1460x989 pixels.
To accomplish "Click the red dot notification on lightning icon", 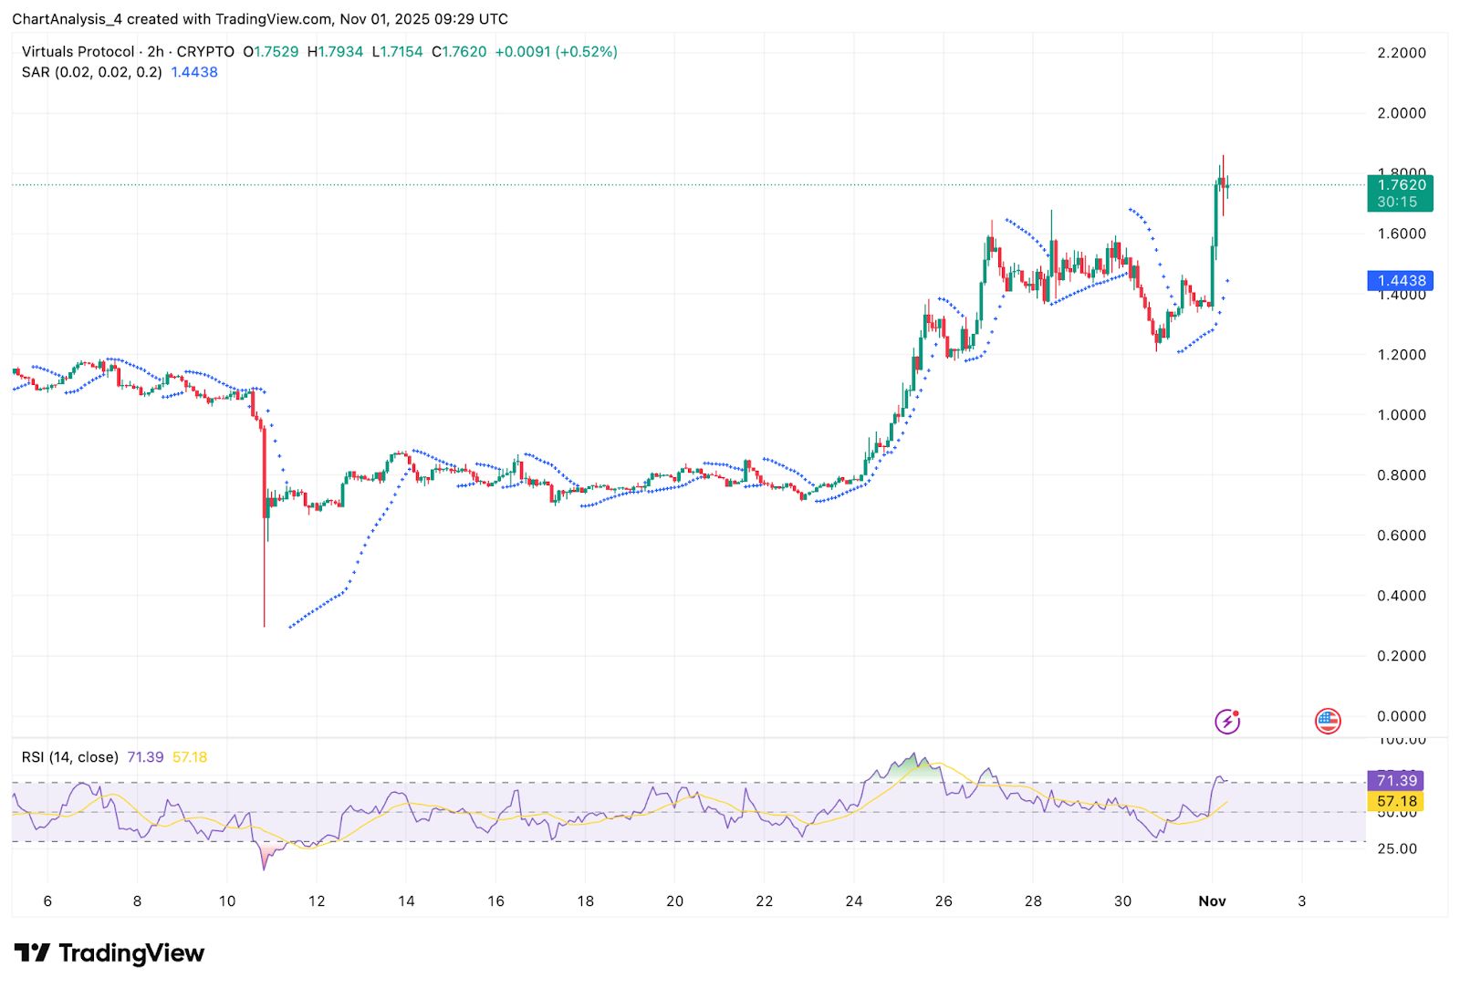I will click(1236, 712).
